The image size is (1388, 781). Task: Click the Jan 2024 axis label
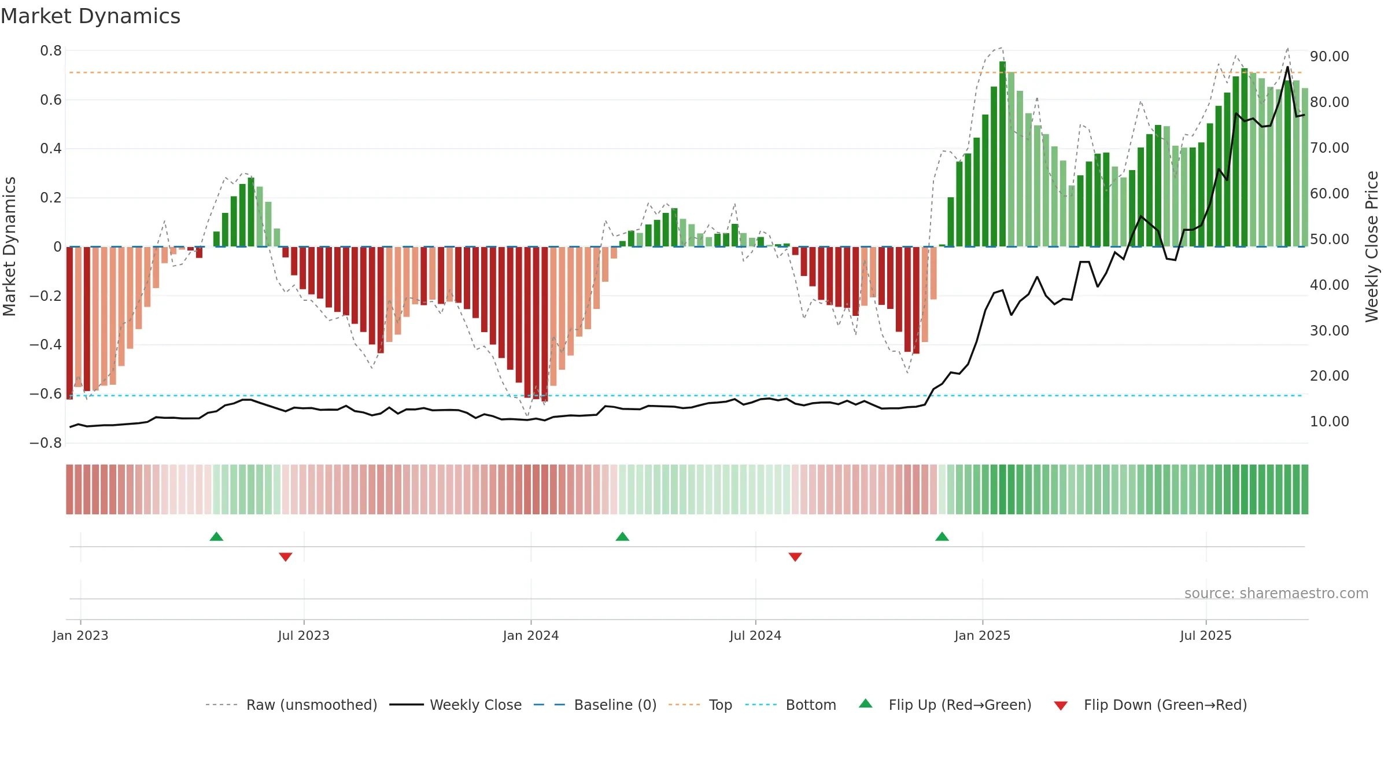point(531,635)
